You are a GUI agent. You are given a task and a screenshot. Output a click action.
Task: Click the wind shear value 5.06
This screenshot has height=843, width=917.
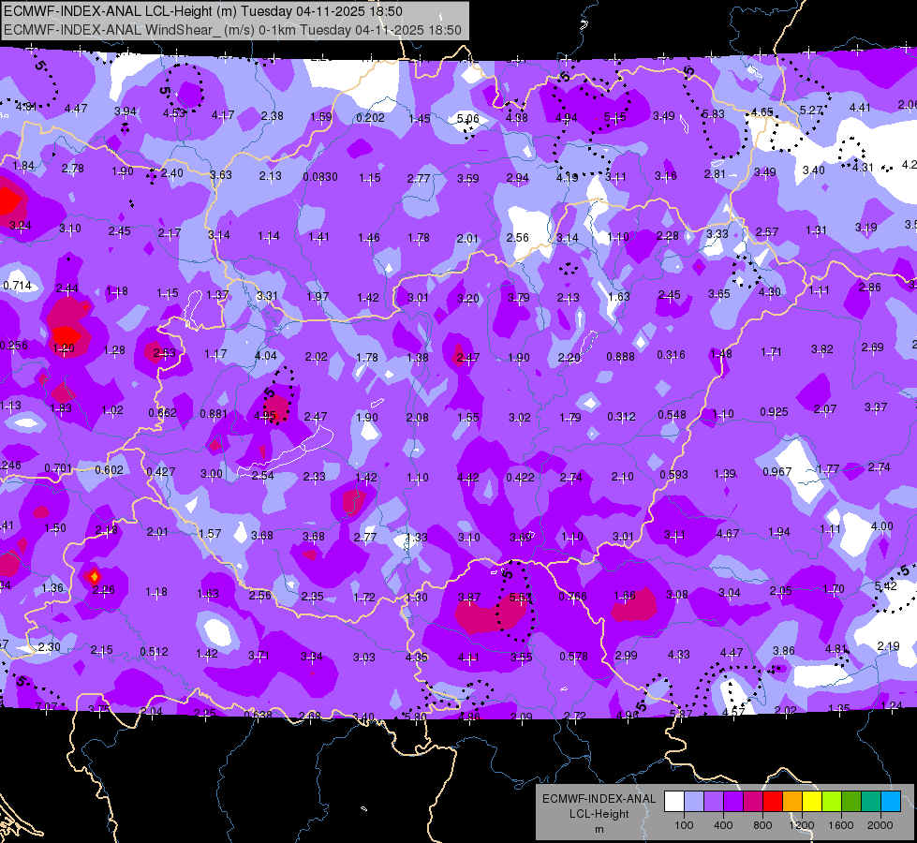(467, 119)
